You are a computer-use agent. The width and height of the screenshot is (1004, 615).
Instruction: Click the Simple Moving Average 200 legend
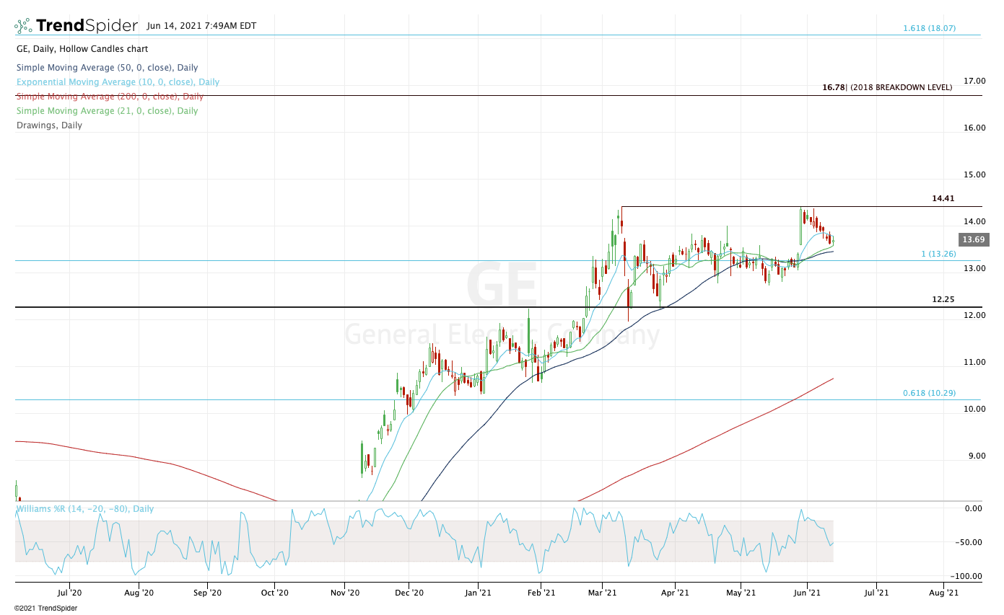pyautogui.click(x=110, y=97)
